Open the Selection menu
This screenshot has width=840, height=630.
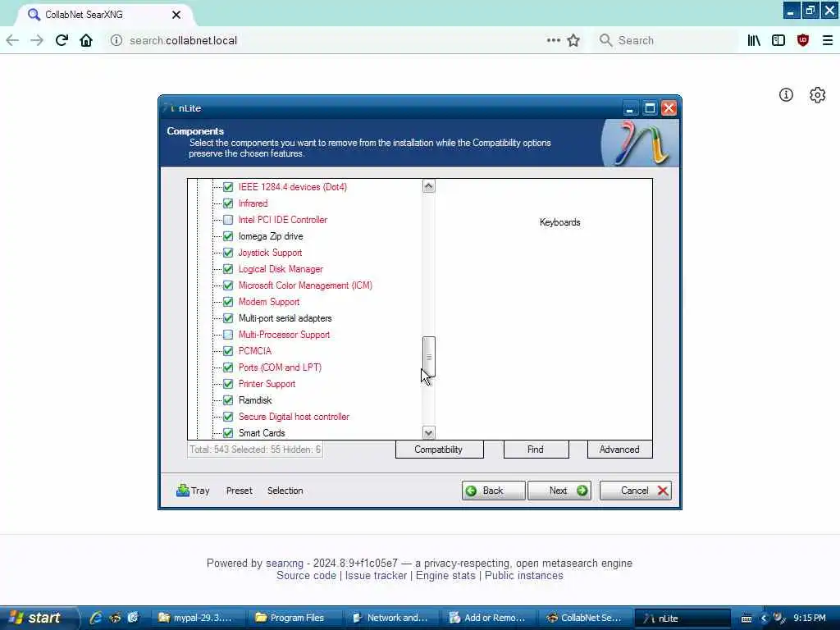[x=285, y=491]
